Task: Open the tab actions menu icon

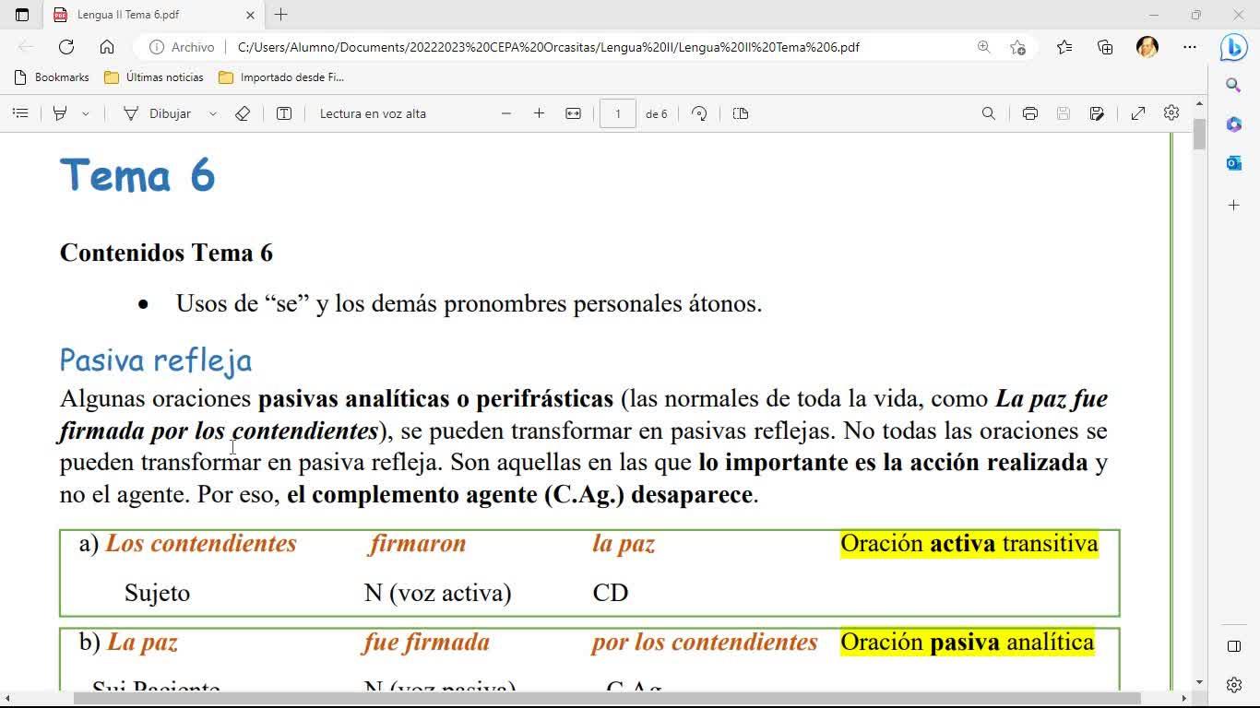Action: pyautogui.click(x=22, y=15)
